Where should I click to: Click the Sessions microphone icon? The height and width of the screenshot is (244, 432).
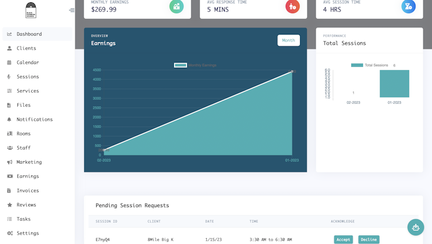click(x=9, y=76)
